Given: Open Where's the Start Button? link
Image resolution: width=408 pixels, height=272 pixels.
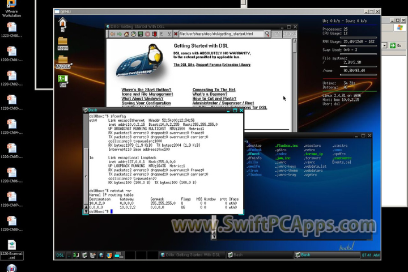Looking at the screenshot, I should click(146, 90).
